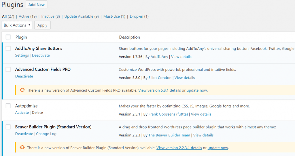Click the Apply button

tap(42, 25)
